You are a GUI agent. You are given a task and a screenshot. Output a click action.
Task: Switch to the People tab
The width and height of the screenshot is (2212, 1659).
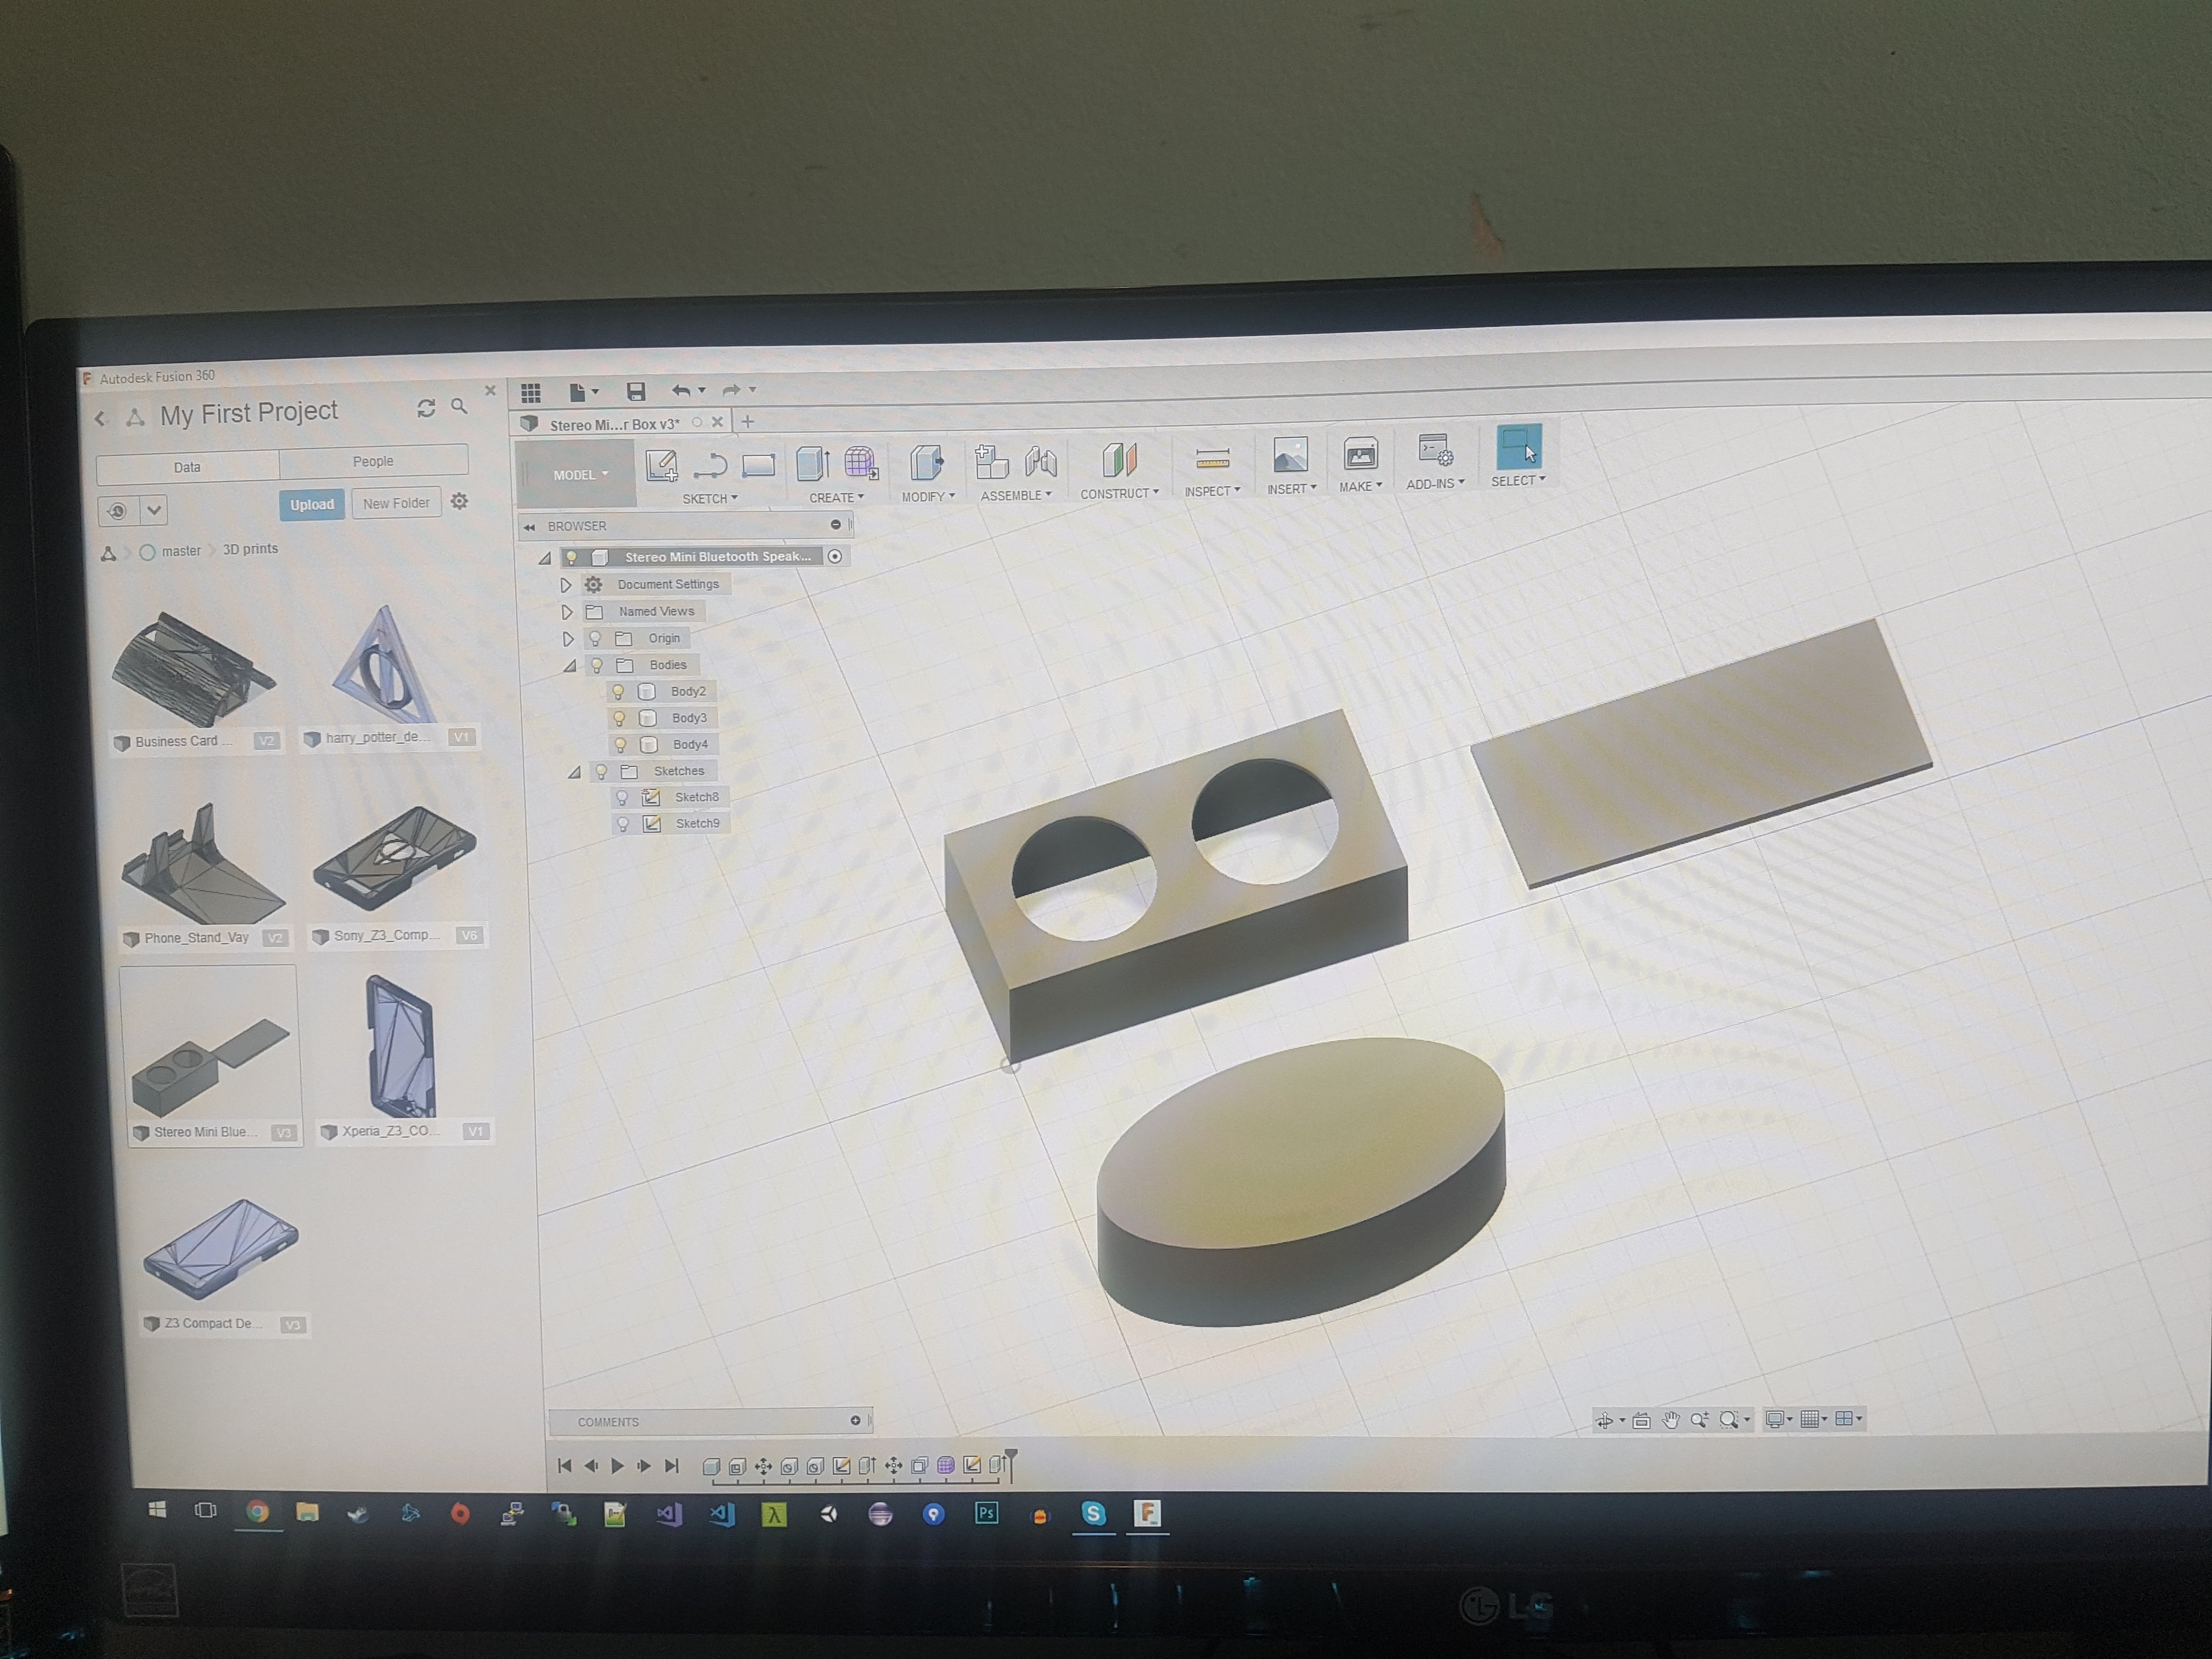point(373,461)
